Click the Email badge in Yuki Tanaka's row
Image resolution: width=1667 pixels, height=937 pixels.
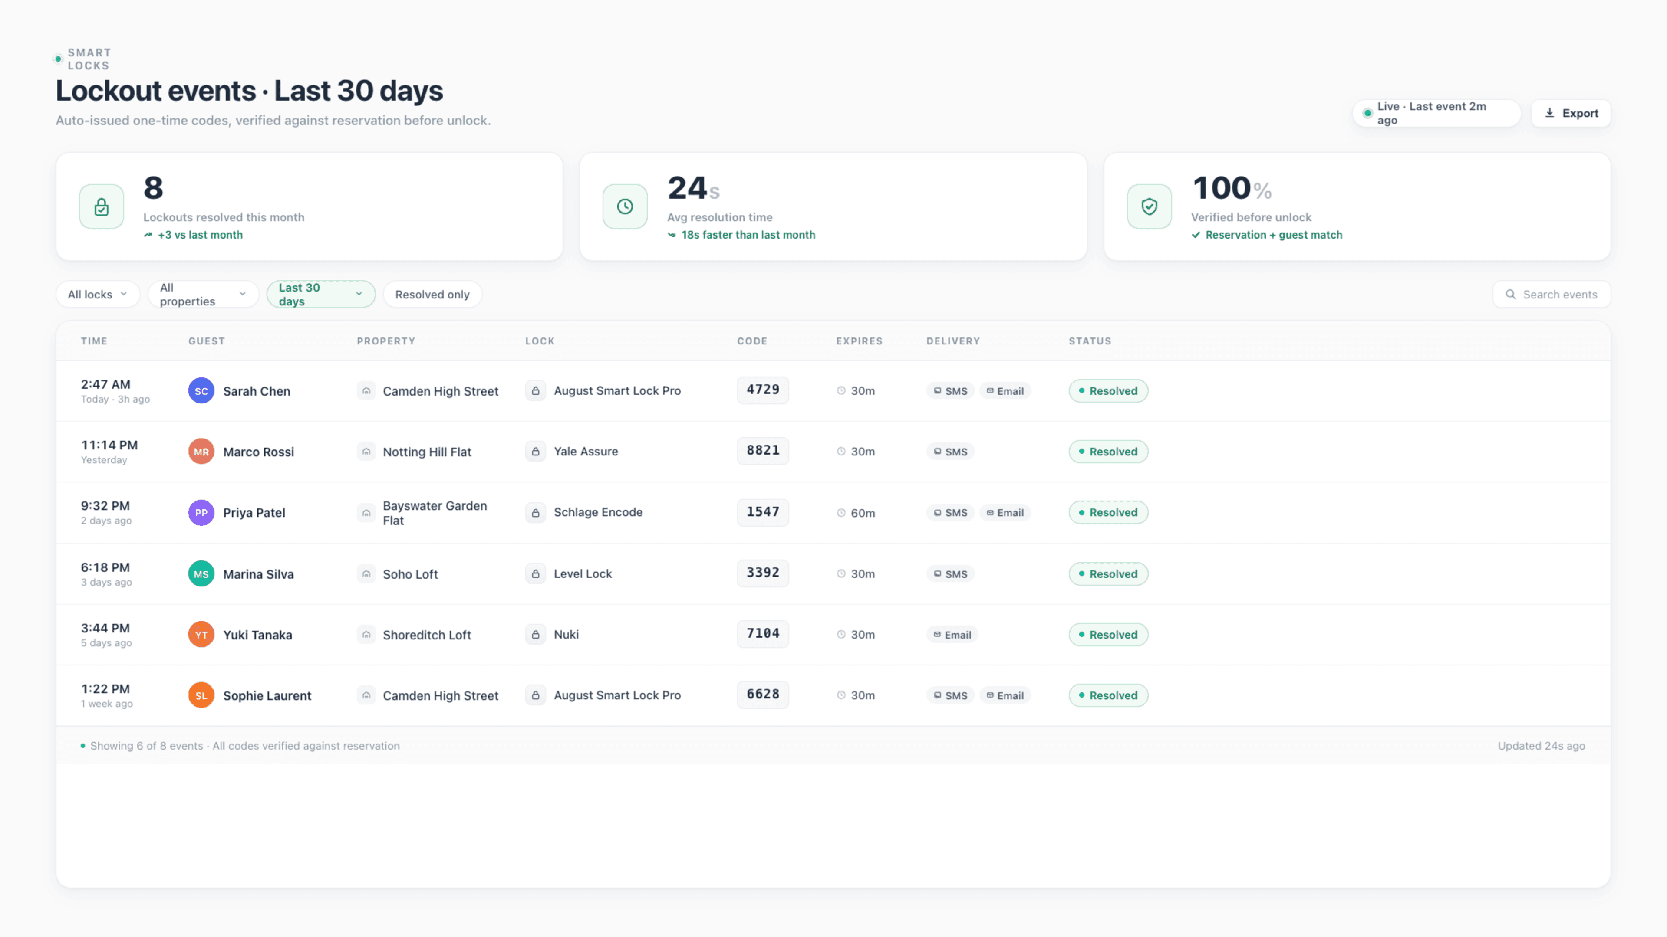[x=952, y=634]
